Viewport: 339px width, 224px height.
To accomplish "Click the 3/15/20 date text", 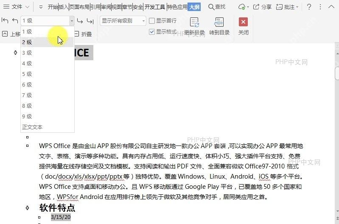I will (61, 217).
